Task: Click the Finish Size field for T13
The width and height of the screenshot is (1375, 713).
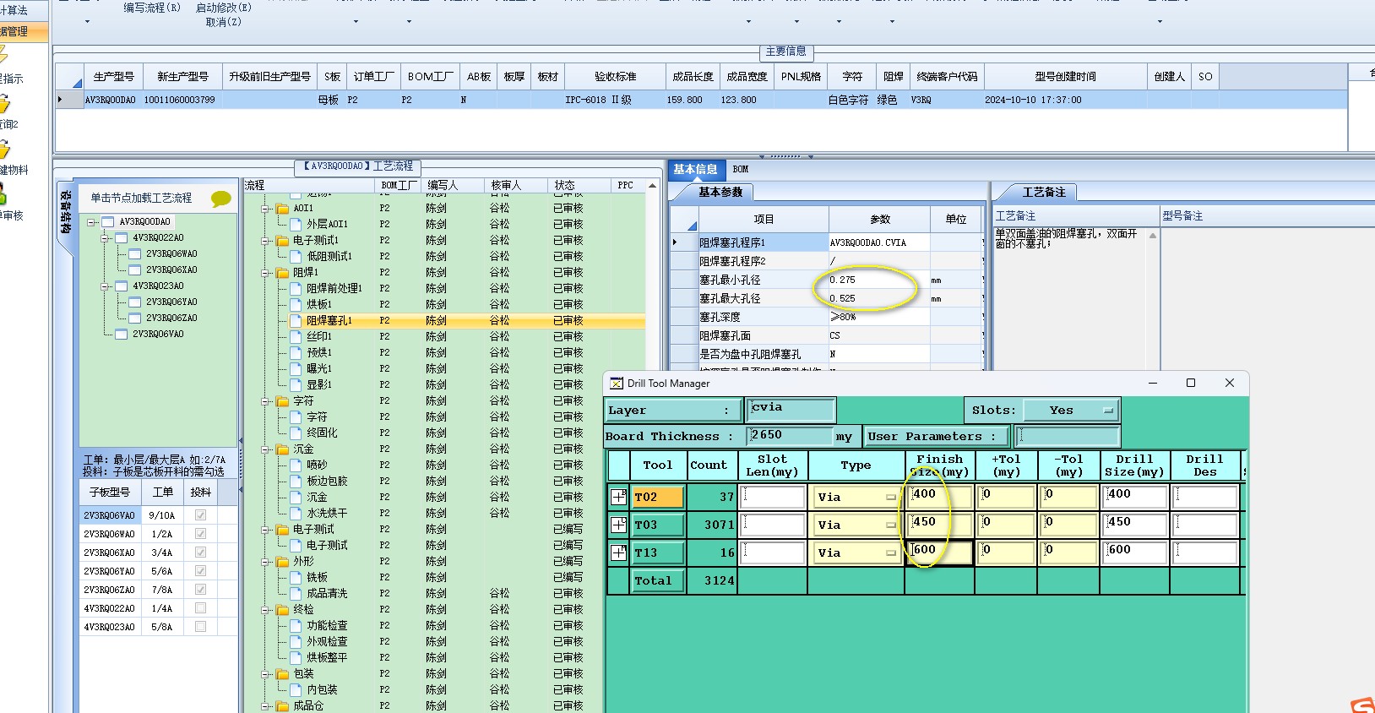Action: pyautogui.click(x=940, y=552)
